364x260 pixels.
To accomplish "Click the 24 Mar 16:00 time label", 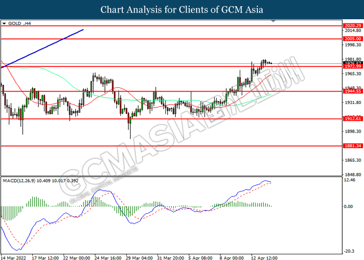I will coord(108,258).
